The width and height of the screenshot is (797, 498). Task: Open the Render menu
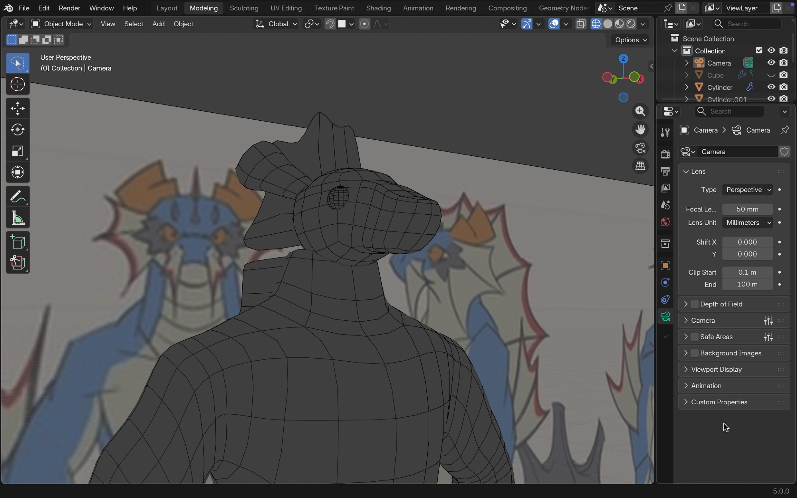tap(69, 8)
